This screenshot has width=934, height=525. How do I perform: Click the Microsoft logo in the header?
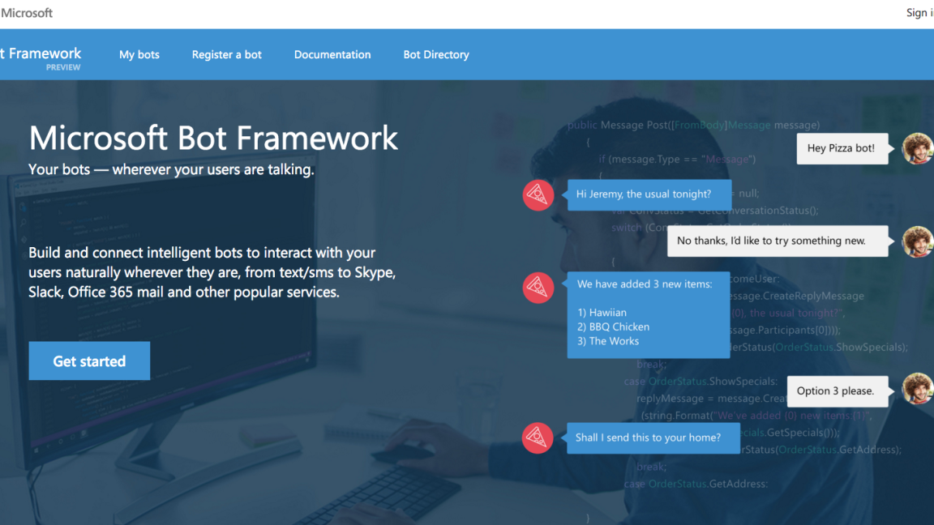coord(27,12)
